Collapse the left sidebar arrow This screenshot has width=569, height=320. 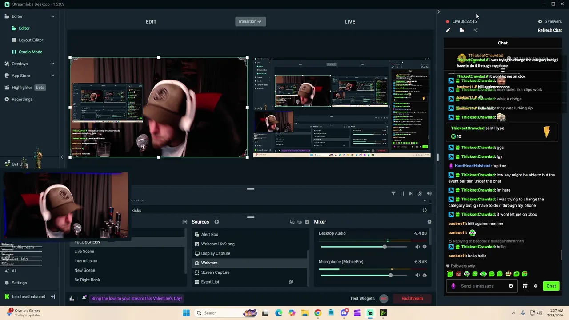pyautogui.click(x=62, y=157)
